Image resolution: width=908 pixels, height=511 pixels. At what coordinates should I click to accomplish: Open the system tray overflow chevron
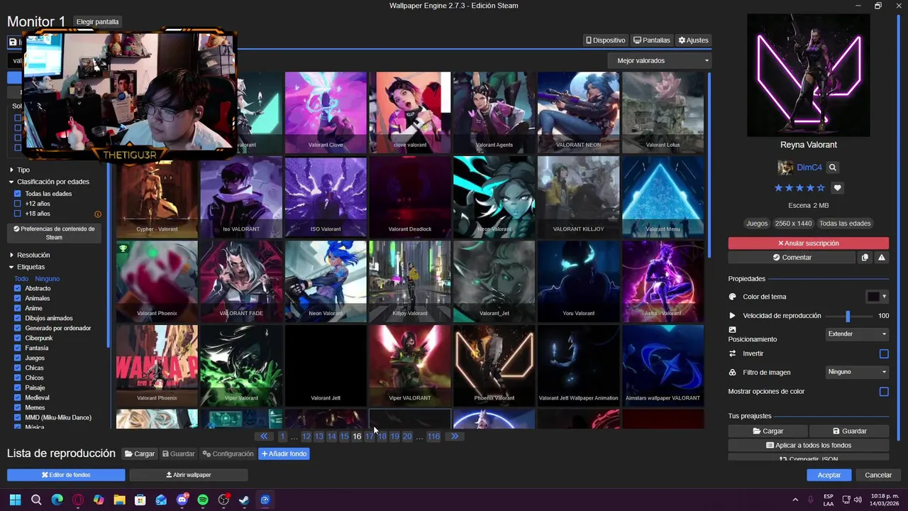coord(795,500)
